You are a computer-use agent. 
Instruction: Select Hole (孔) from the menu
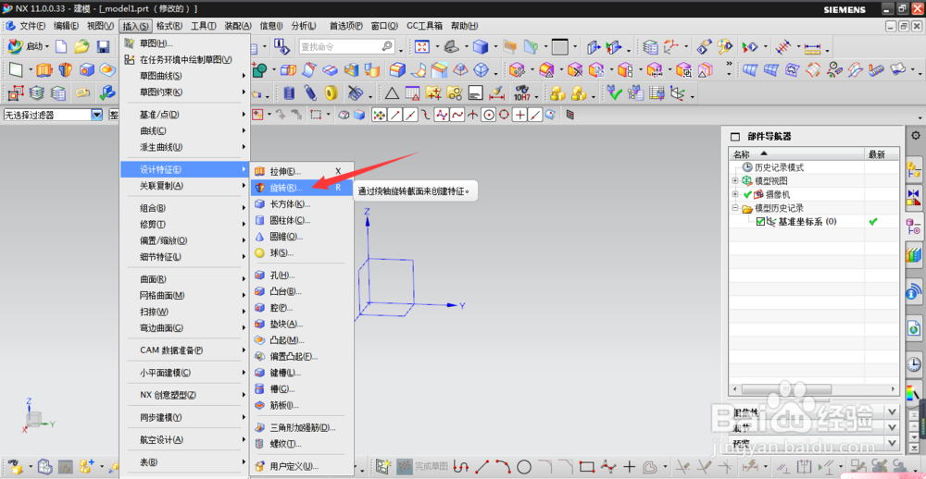point(302,275)
